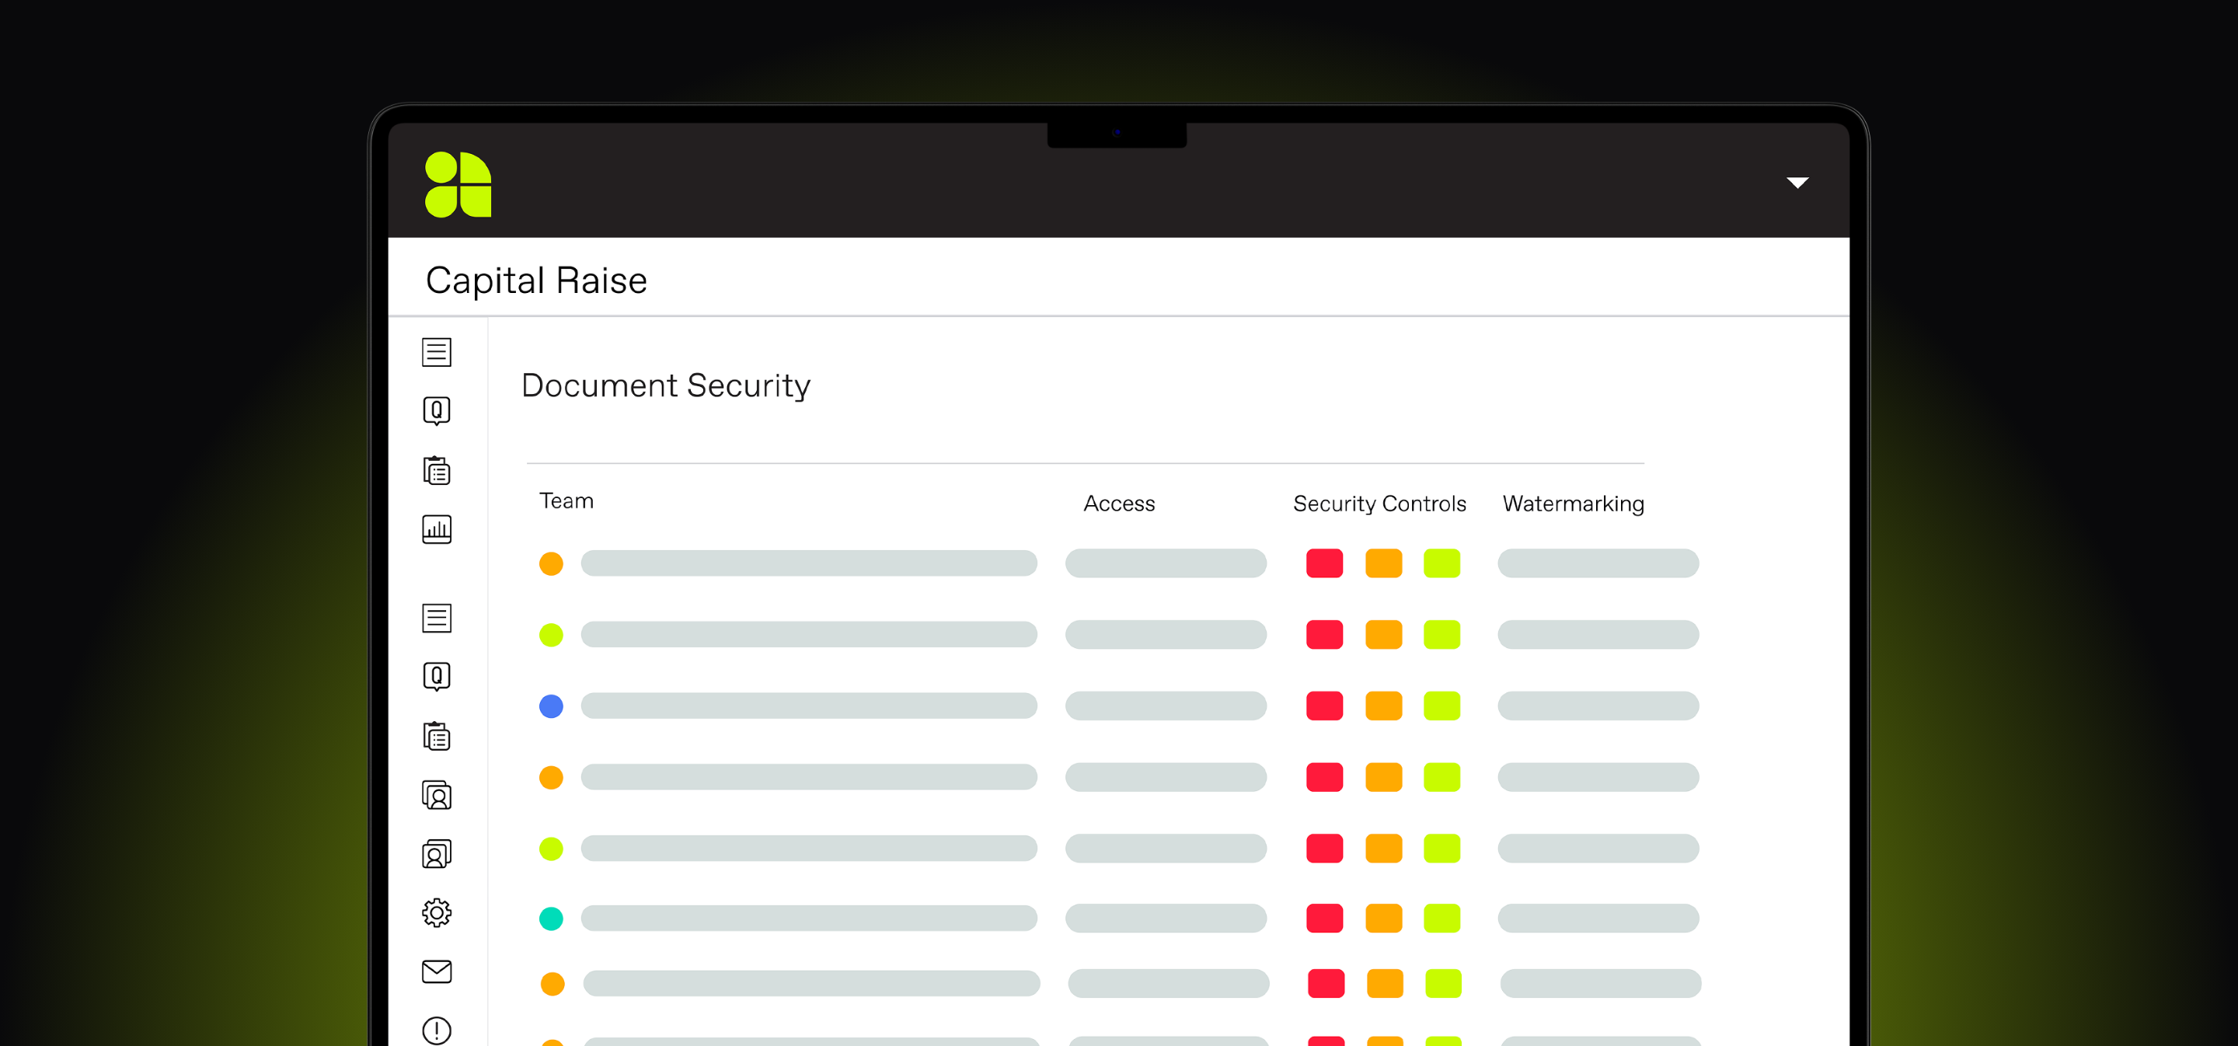This screenshot has height=1046, width=2238.
Task: Click the Team column header
Action: tap(566, 501)
